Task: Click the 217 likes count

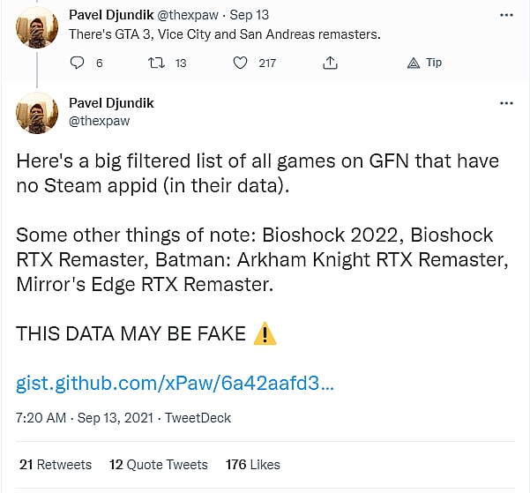Action: tap(266, 63)
